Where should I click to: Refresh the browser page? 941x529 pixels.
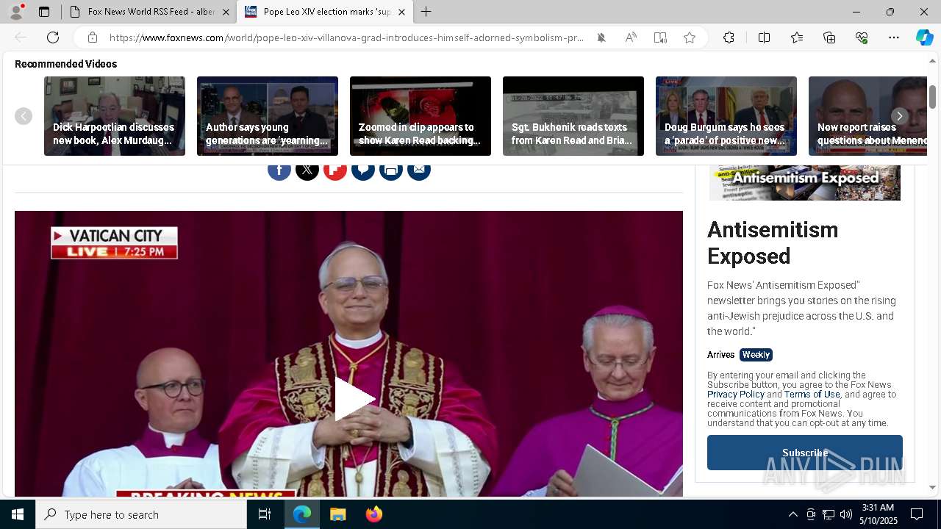[53, 37]
